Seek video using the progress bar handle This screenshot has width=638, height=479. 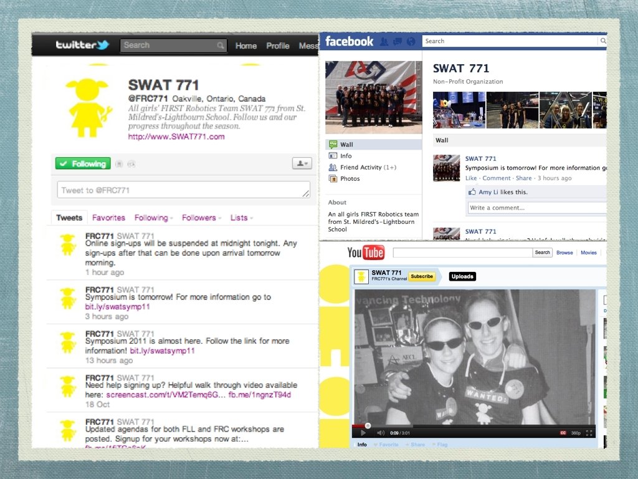[x=368, y=425]
